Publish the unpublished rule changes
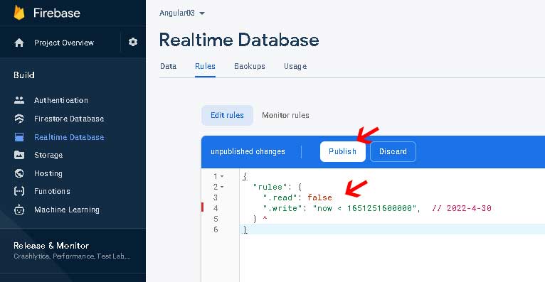 click(x=343, y=151)
